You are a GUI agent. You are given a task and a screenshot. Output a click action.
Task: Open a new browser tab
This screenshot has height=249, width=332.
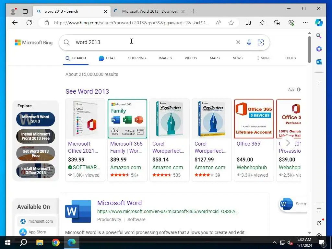click(x=194, y=11)
